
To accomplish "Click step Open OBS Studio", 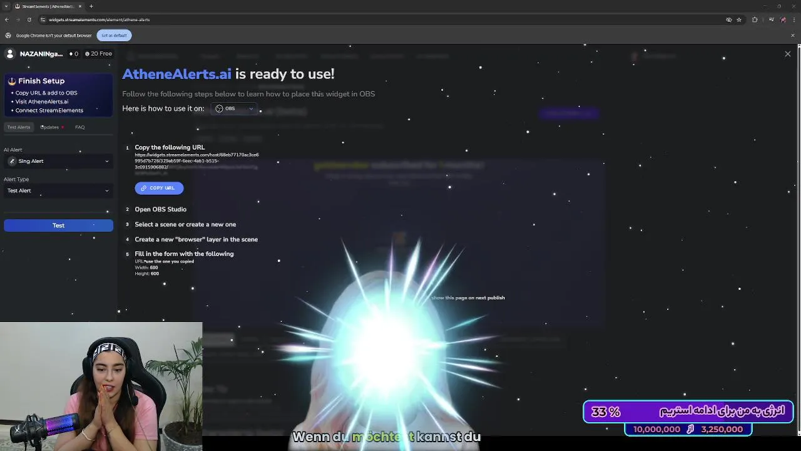I will pyautogui.click(x=160, y=209).
